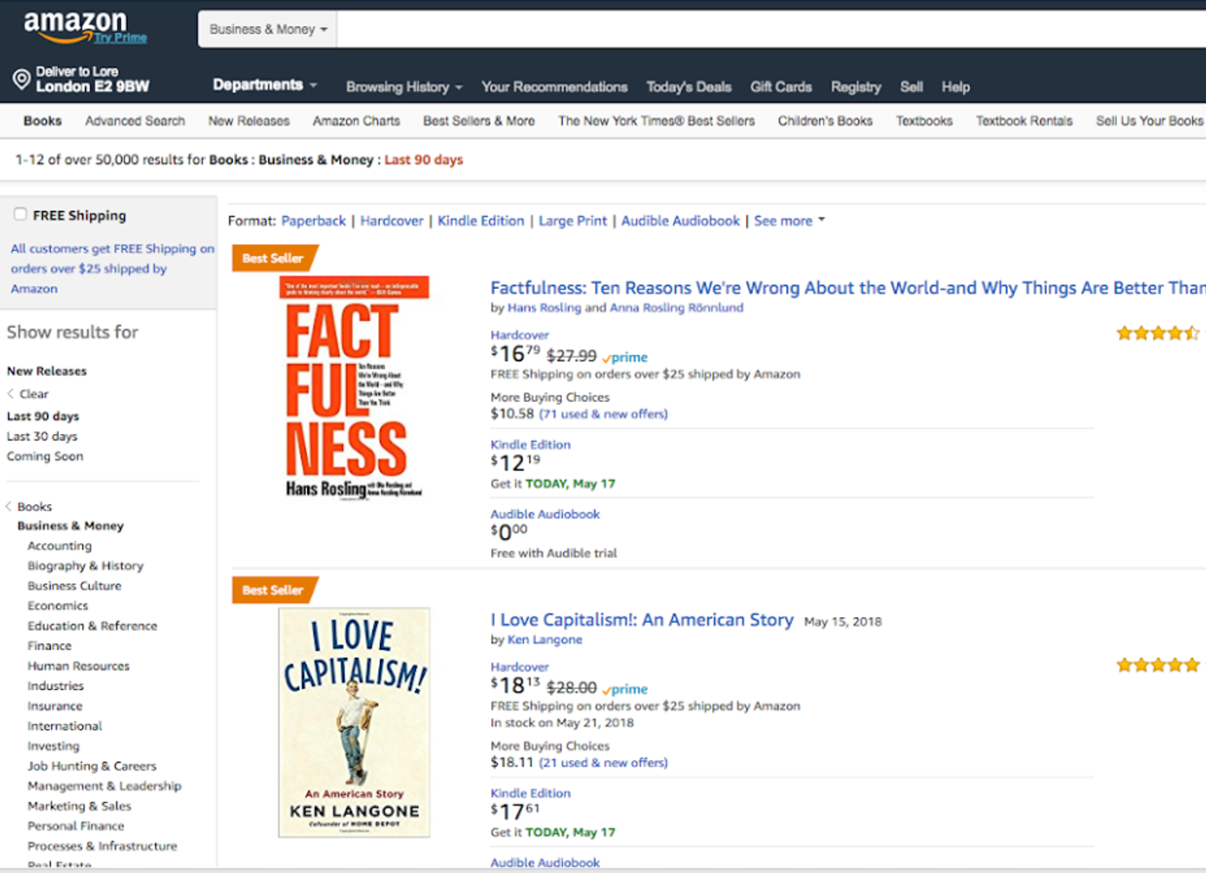Open the Registry menu item
Screen dimensions: 1206x873
tap(856, 87)
